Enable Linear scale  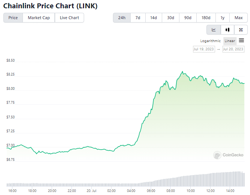pyautogui.click(x=230, y=41)
